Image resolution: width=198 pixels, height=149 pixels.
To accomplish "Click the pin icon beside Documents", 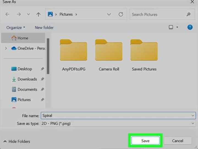I will click(x=42, y=89).
